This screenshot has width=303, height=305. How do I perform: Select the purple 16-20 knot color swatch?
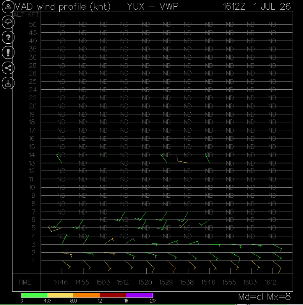point(140,295)
